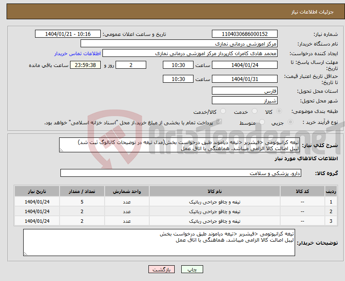Click the remaining days field showing 2
Image resolution: width=345 pixels, height=281 pixels.
coord(131,65)
